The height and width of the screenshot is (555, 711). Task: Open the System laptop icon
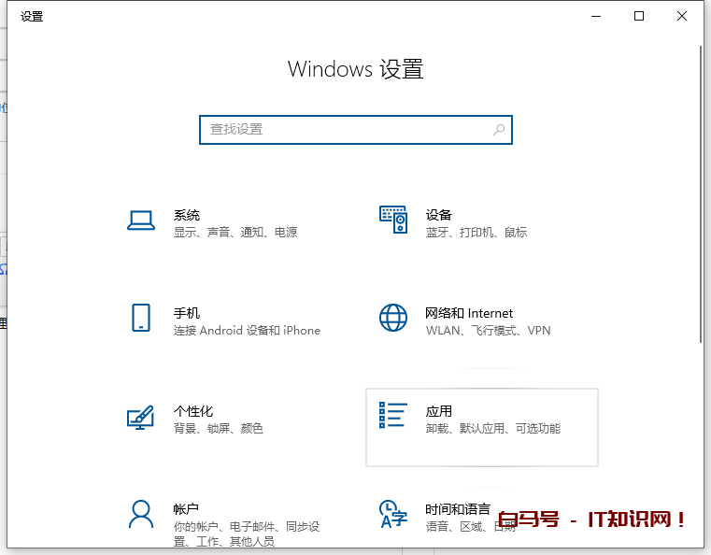[141, 221]
